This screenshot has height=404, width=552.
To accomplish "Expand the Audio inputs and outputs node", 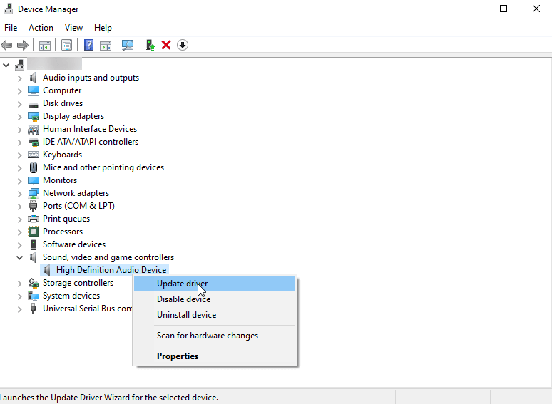I will click(20, 78).
